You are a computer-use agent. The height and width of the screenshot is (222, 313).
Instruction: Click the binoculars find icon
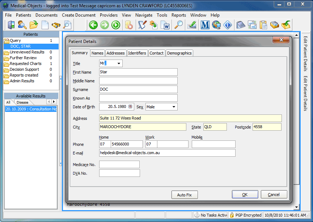pyautogui.click(x=56, y=25)
